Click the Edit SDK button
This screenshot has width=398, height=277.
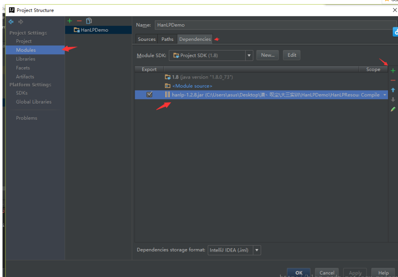(292, 55)
